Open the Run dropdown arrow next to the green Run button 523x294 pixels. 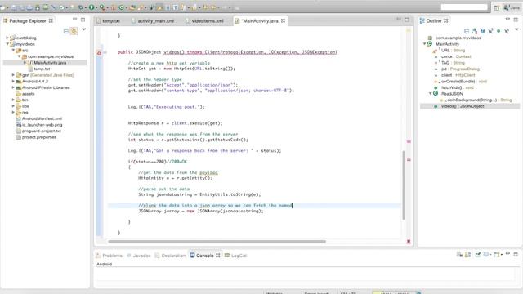(96, 7)
